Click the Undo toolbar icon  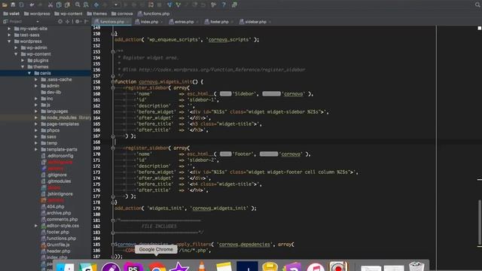click(32, 5)
